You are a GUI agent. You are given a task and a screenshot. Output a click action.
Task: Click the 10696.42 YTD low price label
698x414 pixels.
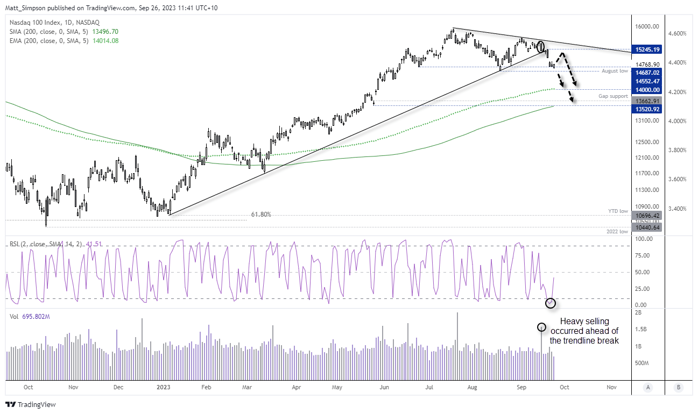pos(647,215)
